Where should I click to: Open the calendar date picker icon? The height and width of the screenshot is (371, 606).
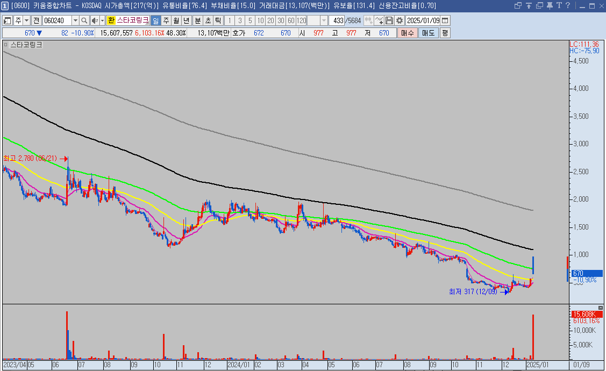(x=445, y=20)
